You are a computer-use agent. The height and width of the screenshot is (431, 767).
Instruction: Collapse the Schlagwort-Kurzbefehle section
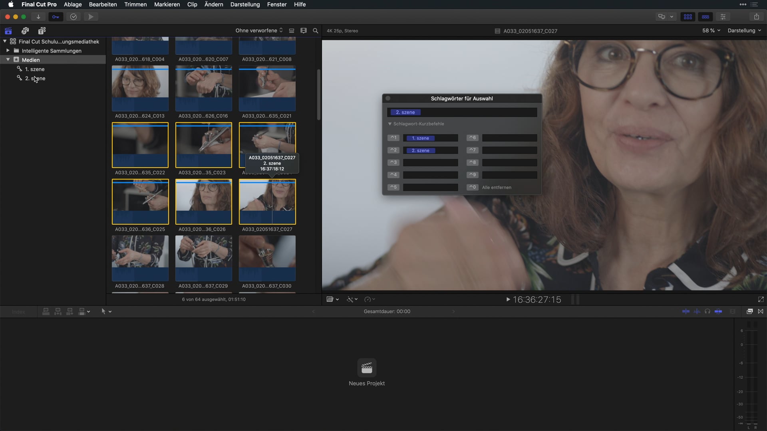390,124
